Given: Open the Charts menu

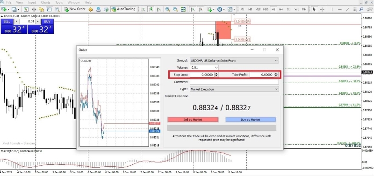Looking at the screenshot, I should coord(45,2).
